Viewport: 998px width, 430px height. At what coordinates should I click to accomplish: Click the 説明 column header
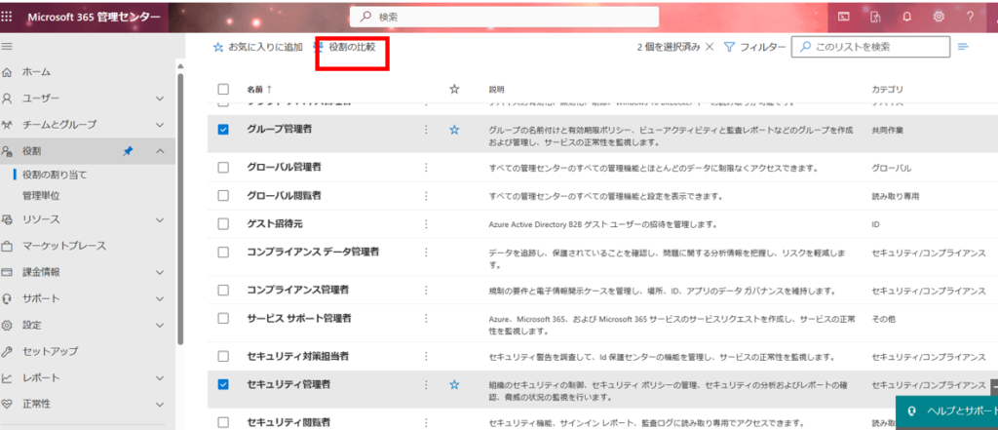496,89
